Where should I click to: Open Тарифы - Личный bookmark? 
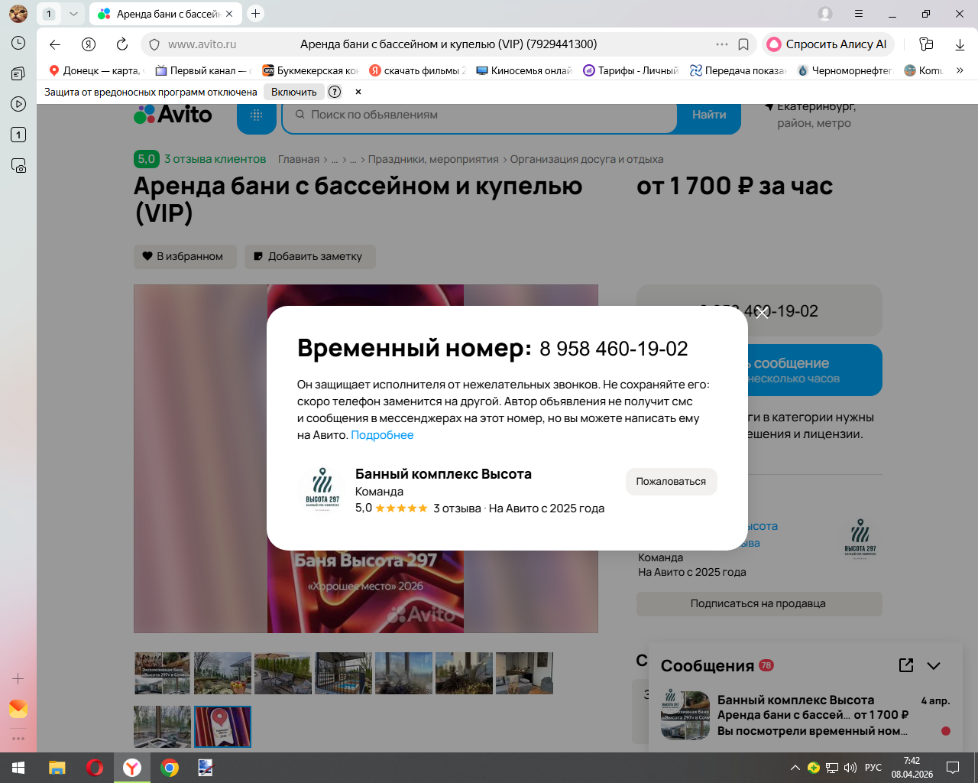[631, 70]
